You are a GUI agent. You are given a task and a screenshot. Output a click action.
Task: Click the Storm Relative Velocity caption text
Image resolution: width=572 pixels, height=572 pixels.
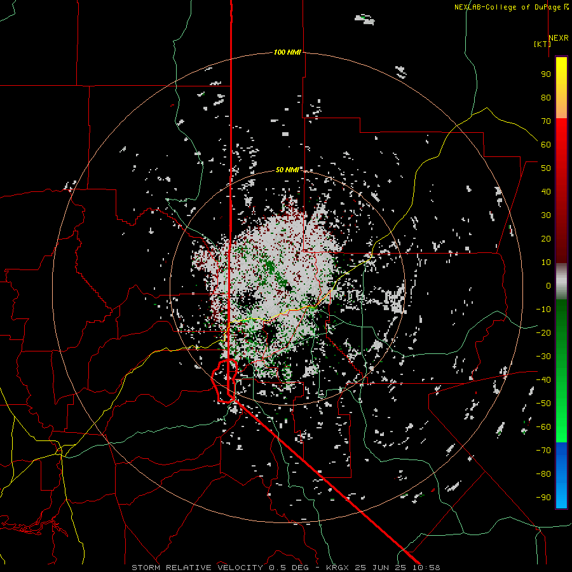[x=285, y=568]
